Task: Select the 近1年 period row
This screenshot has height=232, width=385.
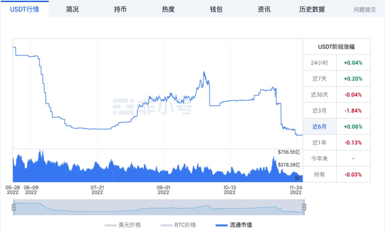Action: coord(337,142)
